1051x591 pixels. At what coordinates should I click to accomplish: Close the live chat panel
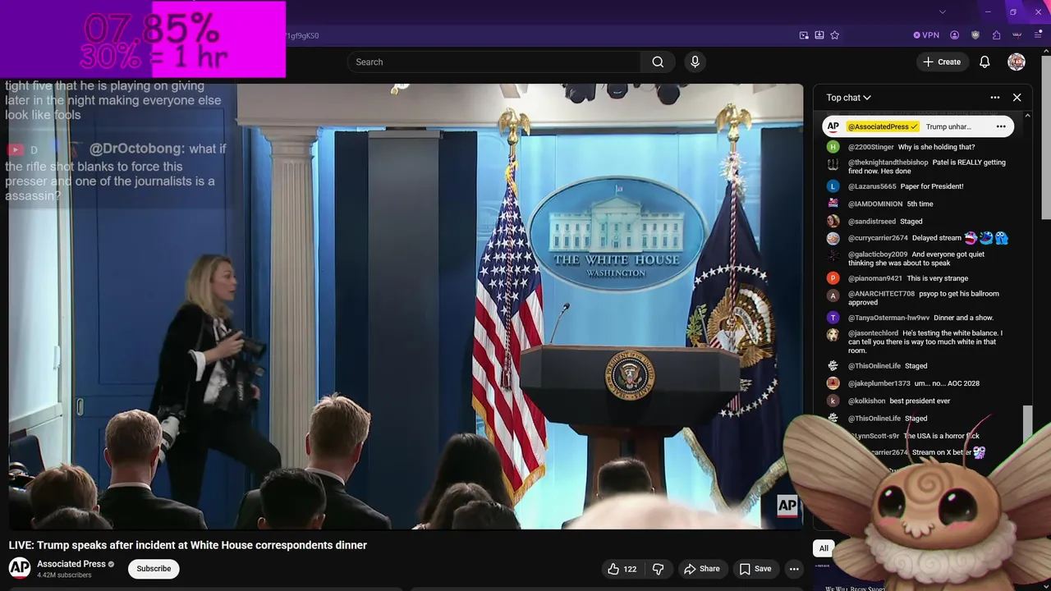[1017, 98]
